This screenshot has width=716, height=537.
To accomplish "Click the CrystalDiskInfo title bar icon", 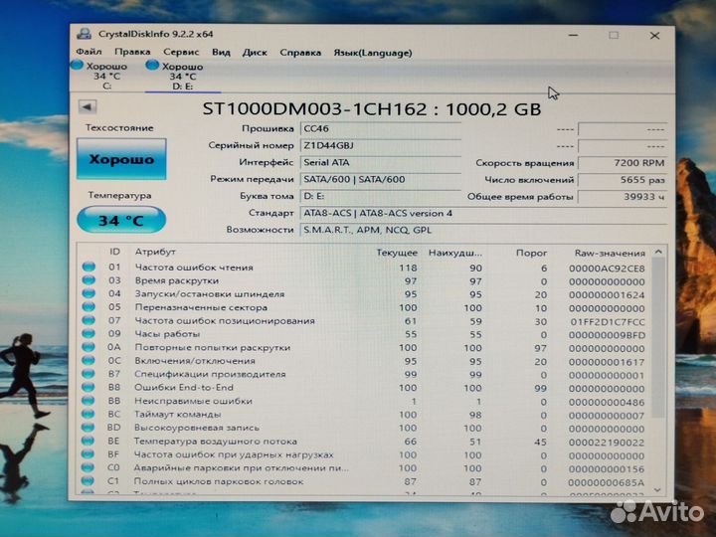I will [84, 34].
